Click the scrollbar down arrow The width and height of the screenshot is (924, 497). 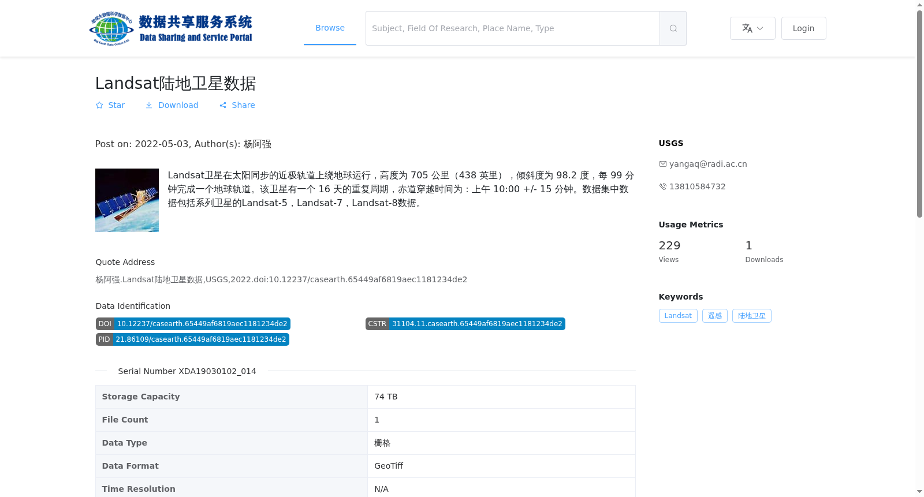coord(919,492)
